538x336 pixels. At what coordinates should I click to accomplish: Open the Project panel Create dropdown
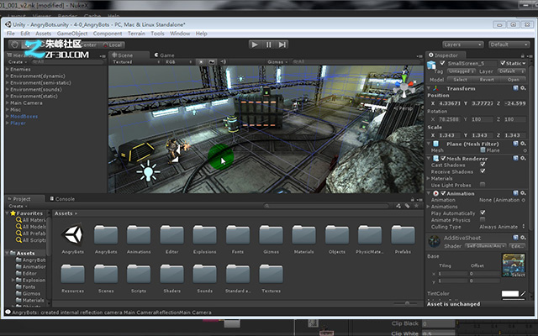pyautogui.click(x=18, y=206)
